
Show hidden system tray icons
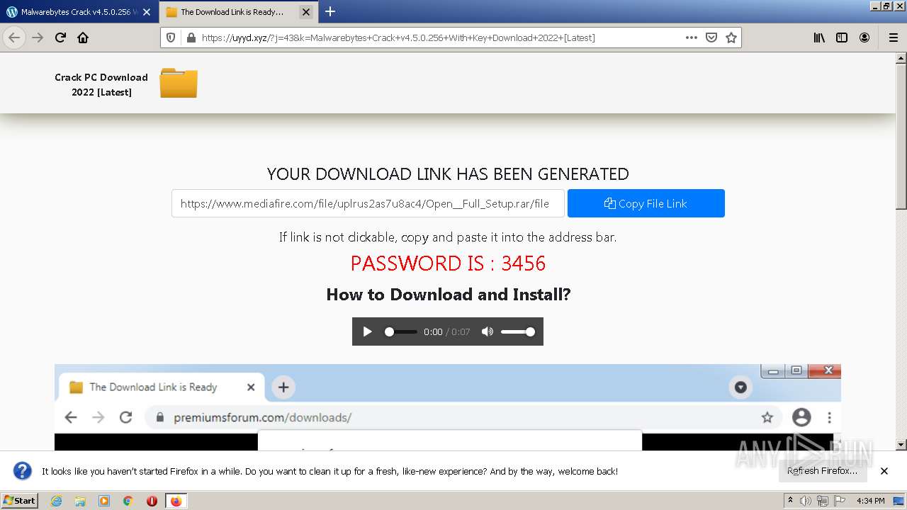tap(791, 501)
